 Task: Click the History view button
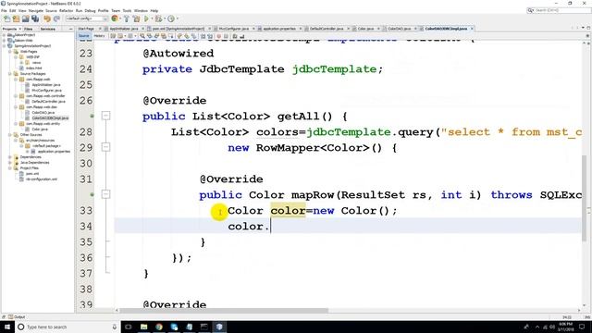[99, 36]
